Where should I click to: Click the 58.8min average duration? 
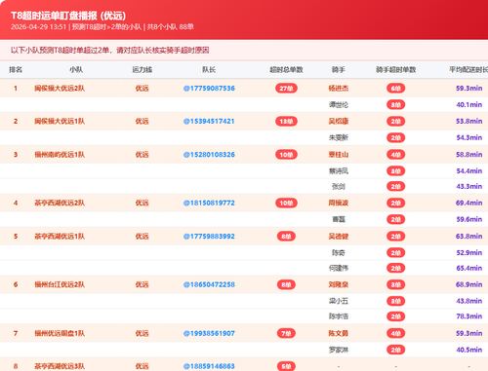[x=468, y=155]
